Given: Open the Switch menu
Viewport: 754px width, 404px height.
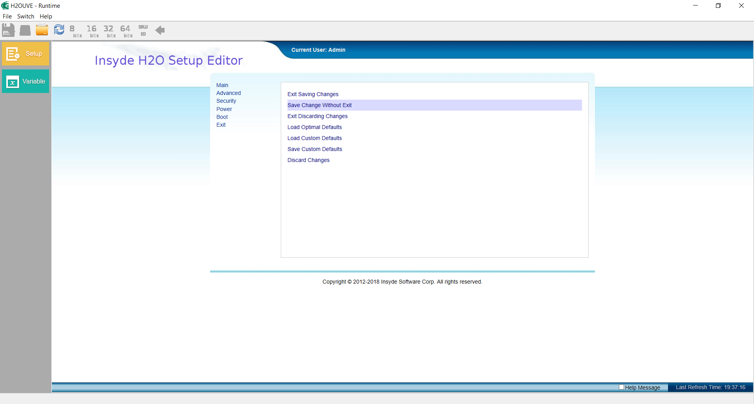Looking at the screenshot, I should 26,16.
